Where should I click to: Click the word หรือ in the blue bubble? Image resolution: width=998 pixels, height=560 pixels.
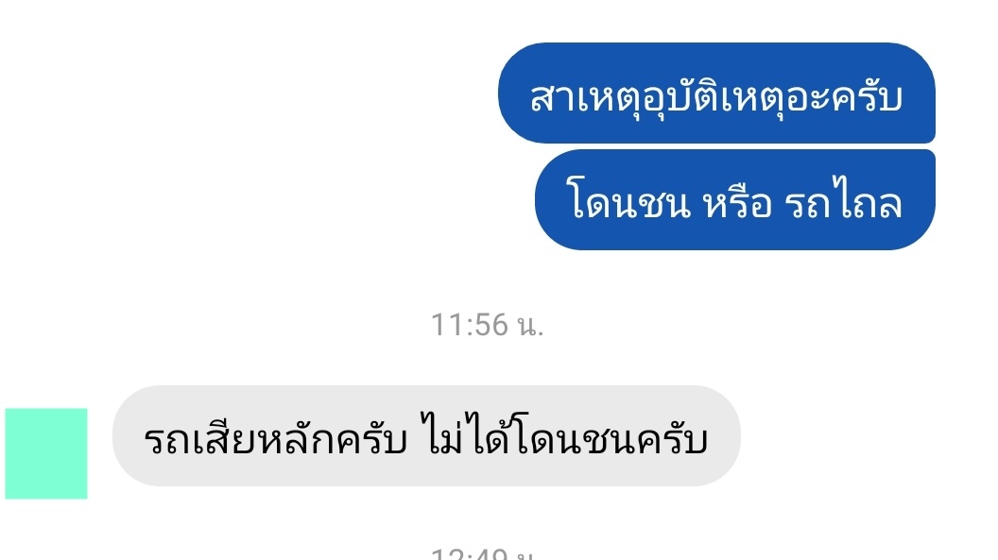(737, 203)
